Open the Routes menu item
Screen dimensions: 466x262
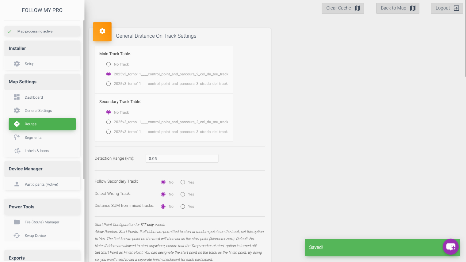click(42, 124)
